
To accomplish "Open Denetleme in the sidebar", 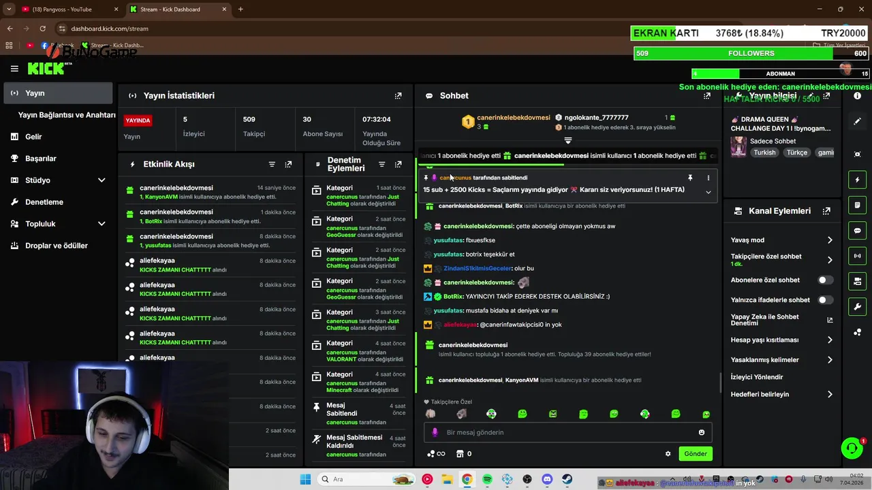I will (58, 202).
